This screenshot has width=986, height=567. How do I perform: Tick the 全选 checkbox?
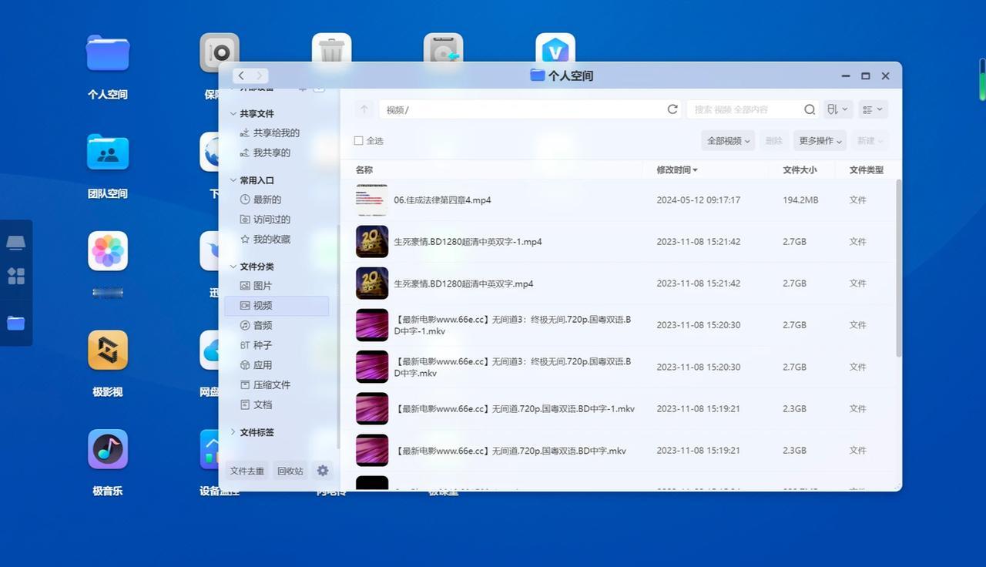click(x=358, y=141)
